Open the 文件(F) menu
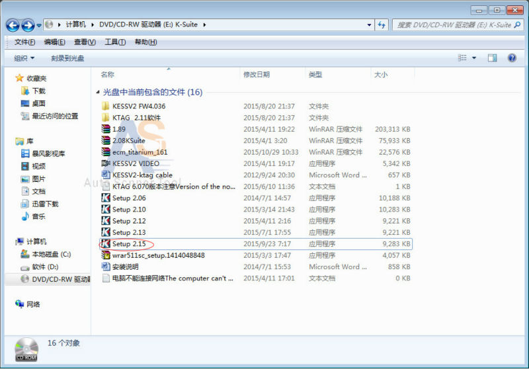This screenshot has height=369, width=529. (x=24, y=42)
